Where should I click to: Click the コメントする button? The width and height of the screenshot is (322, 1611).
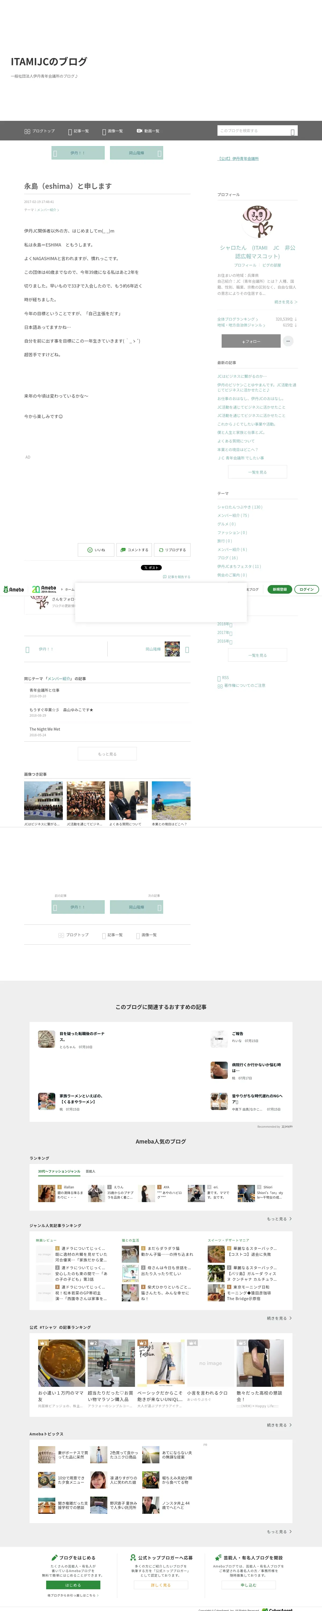pos(134,550)
